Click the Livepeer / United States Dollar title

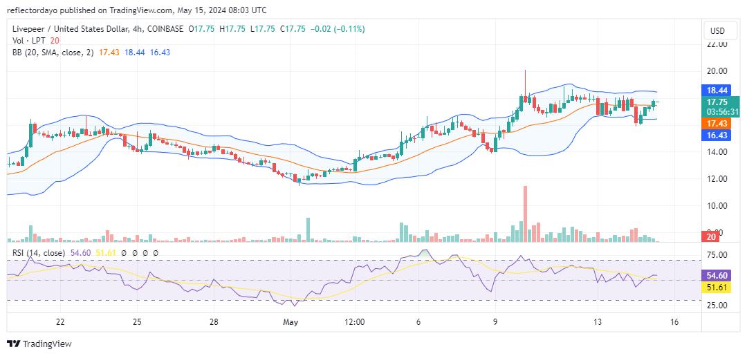(70, 29)
